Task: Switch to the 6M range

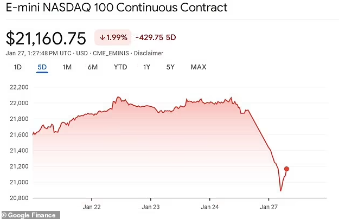Action: coord(93,67)
